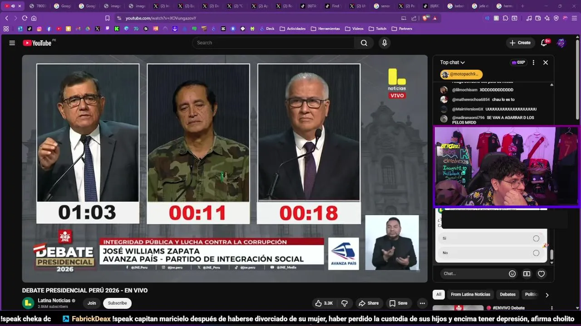Bookmark this page icon in address bar
Screen dimensions: 581x326
coord(108,18)
